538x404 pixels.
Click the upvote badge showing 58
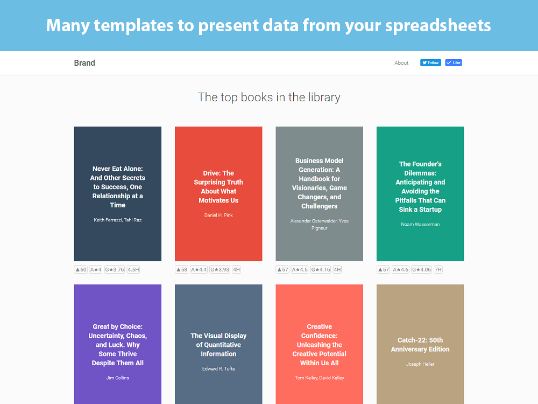coord(182,270)
